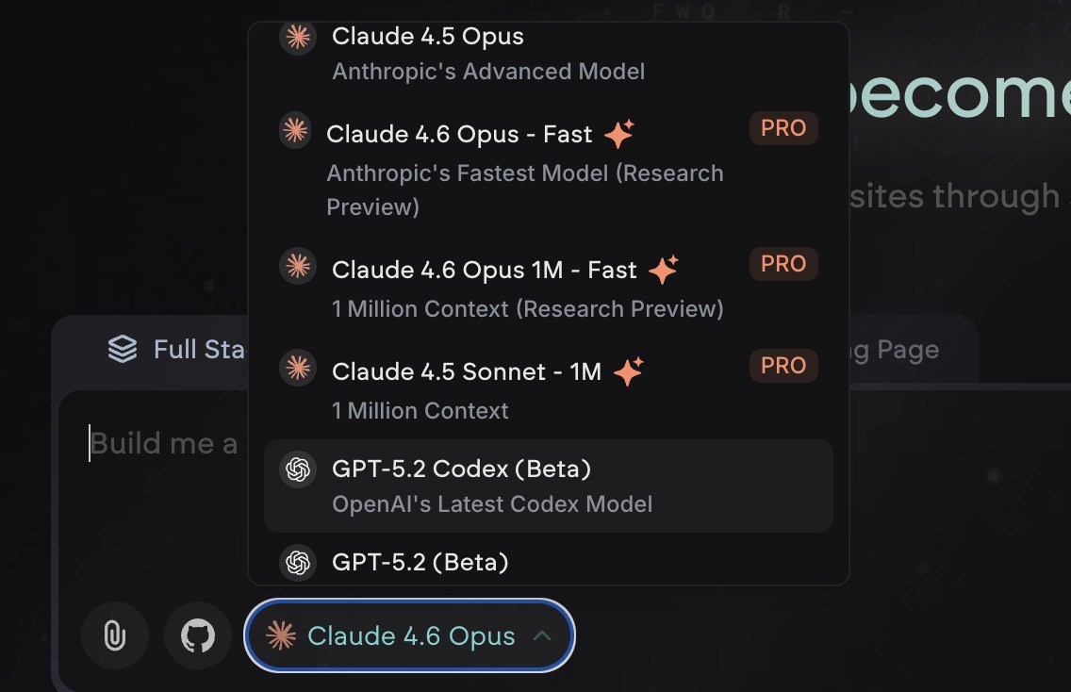This screenshot has height=692, width=1071.
Task: Click the PRO badge on Claude 4.5 Sonnet - 1M
Action: click(783, 366)
